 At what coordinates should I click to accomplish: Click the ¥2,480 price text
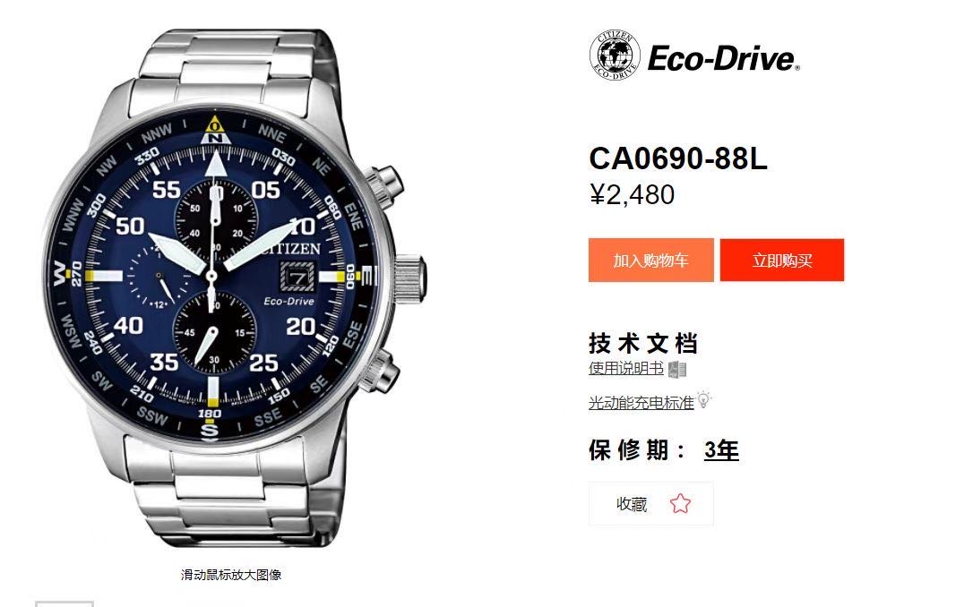pyautogui.click(x=632, y=195)
